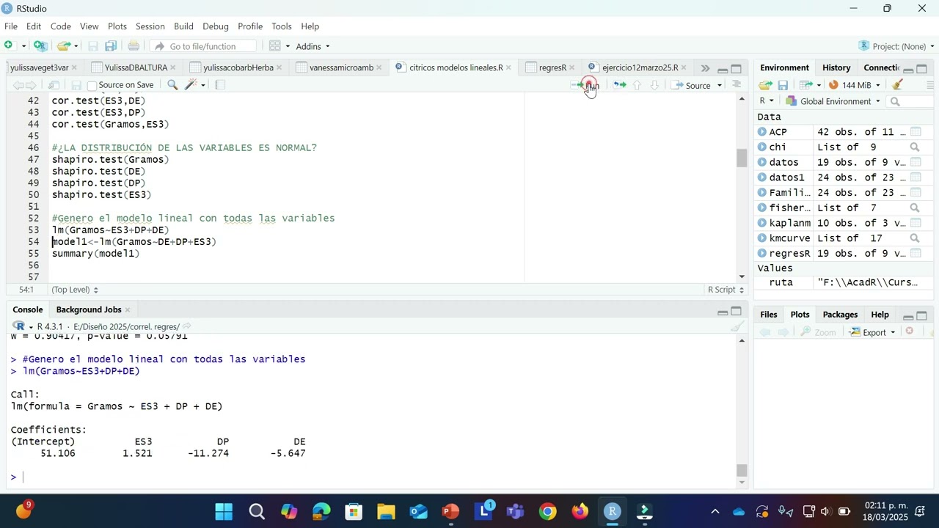Open the Import Dataset dropdown
The image size is (939, 528).
tap(810, 85)
